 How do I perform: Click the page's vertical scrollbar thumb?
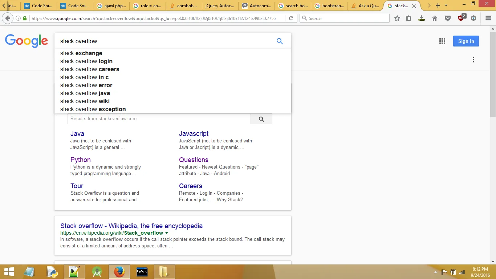point(493,74)
